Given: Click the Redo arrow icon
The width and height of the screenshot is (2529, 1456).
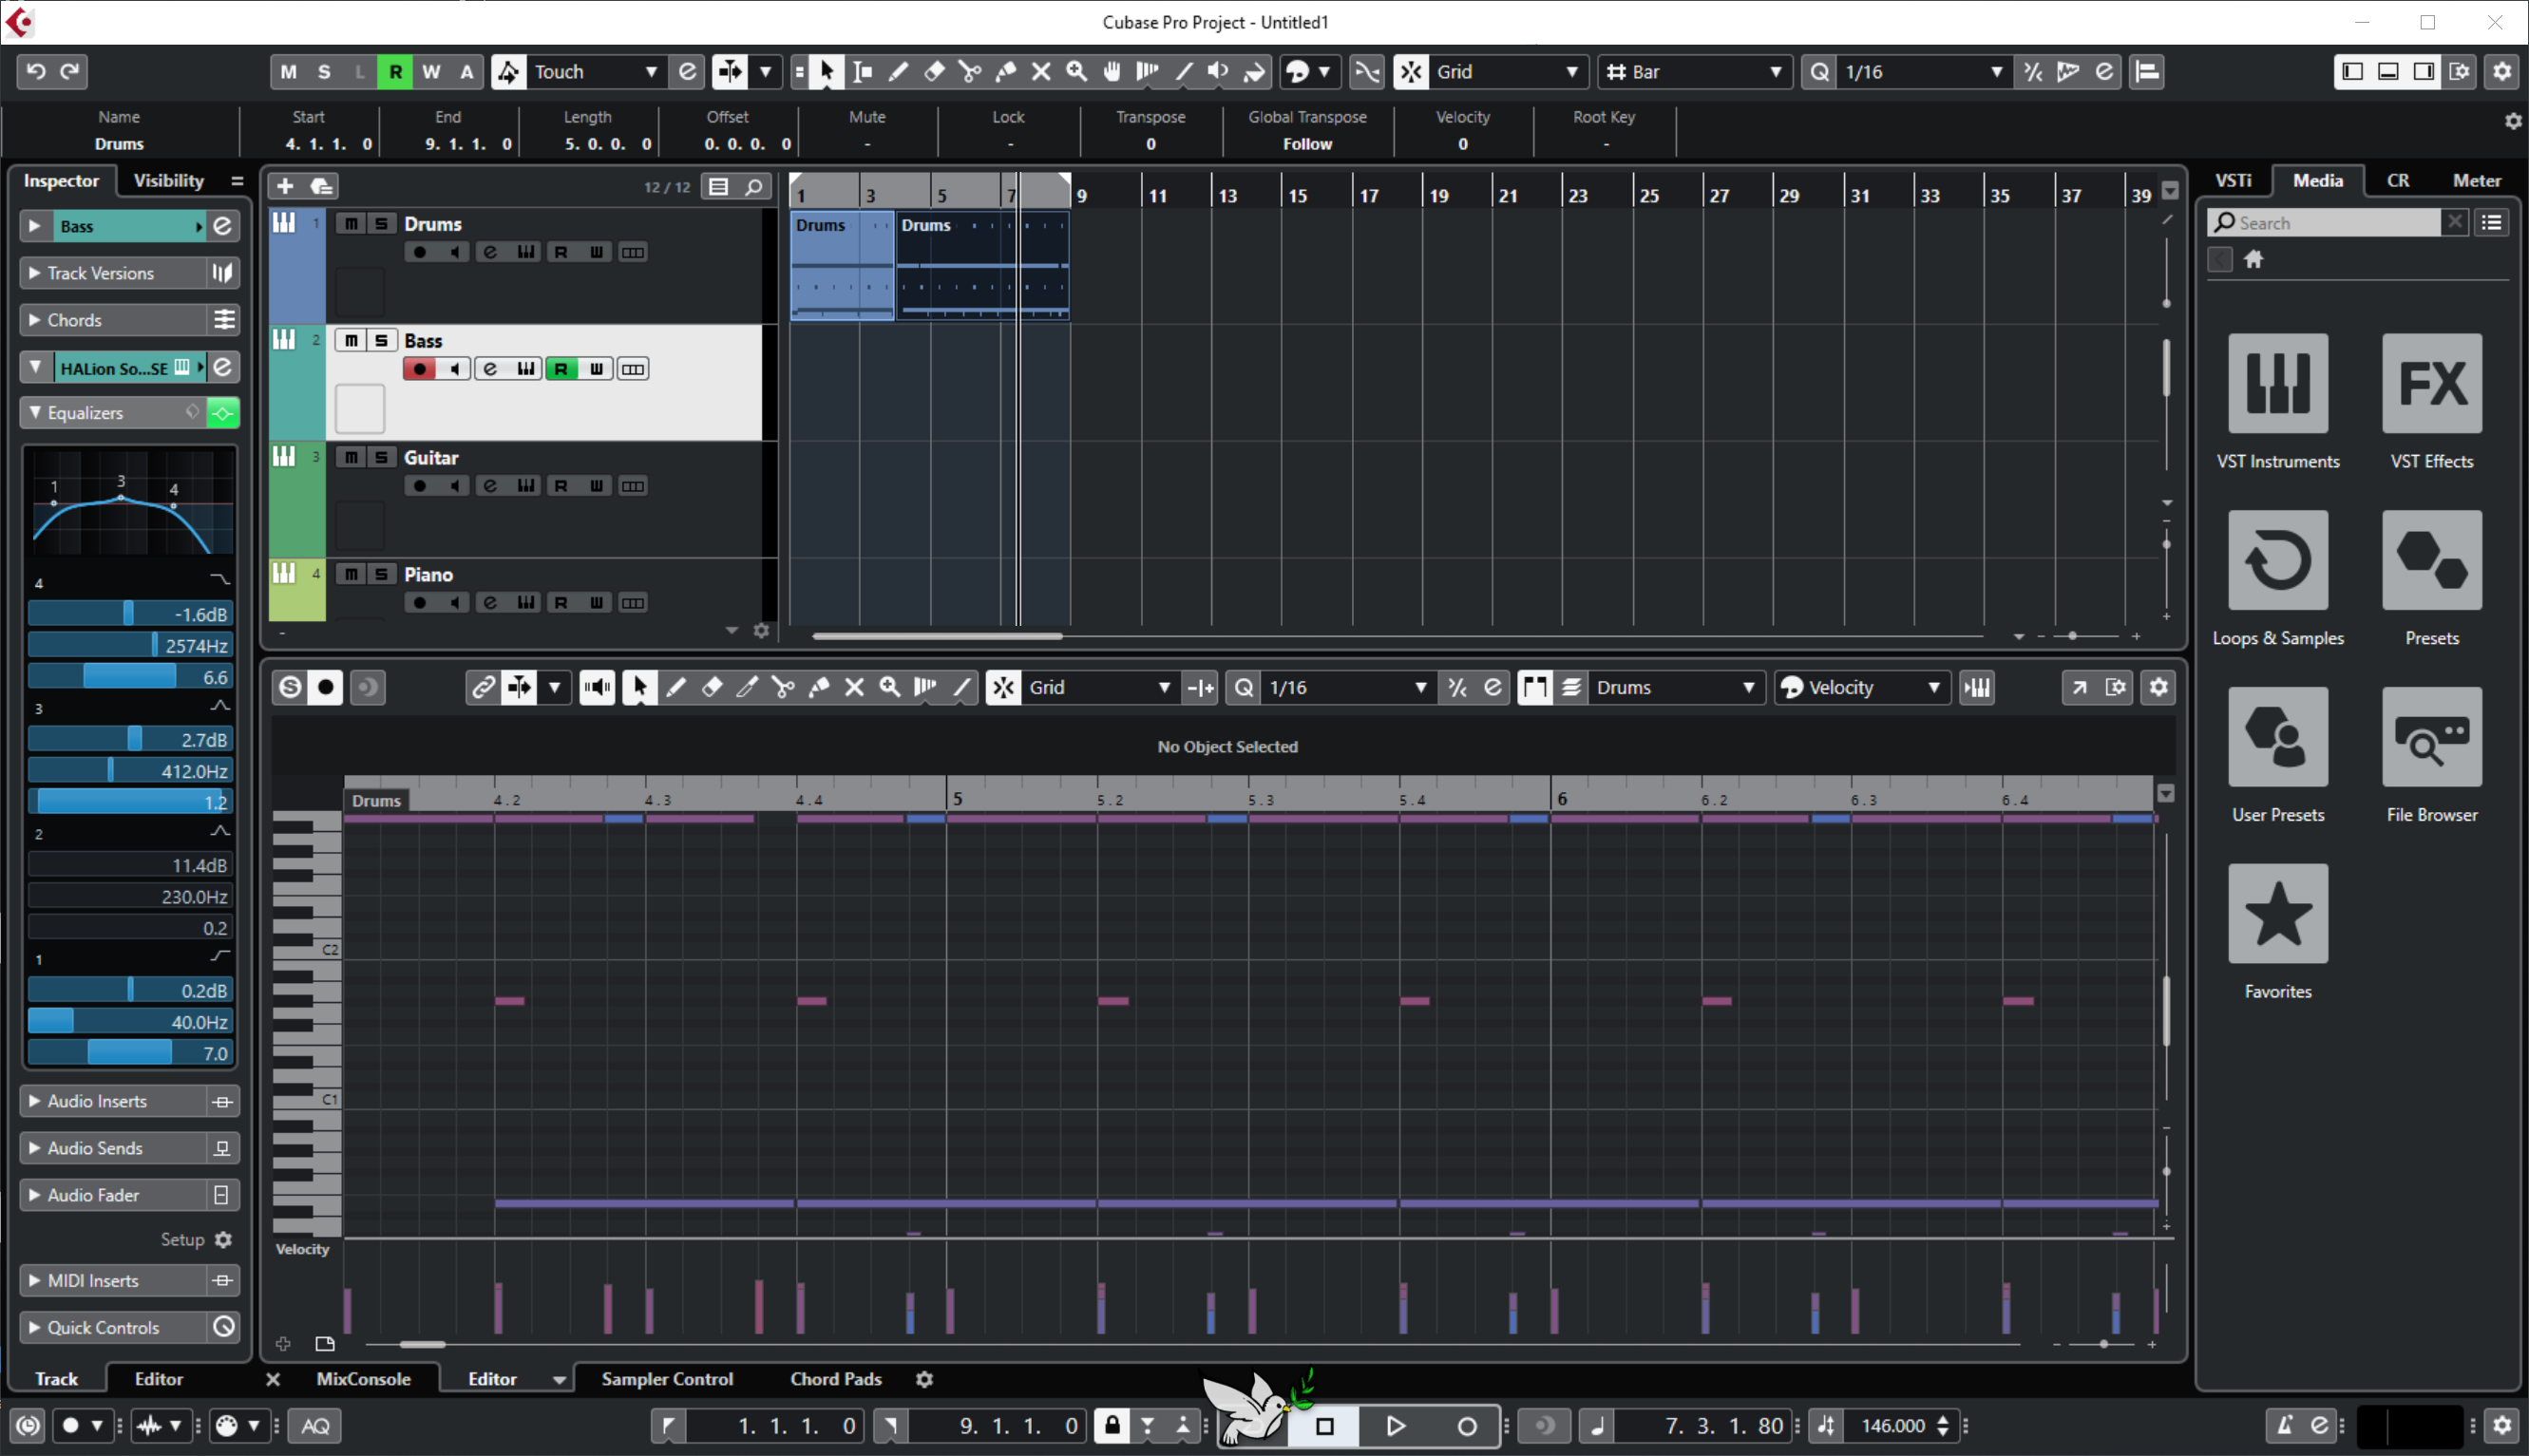Looking at the screenshot, I should pos(70,71).
